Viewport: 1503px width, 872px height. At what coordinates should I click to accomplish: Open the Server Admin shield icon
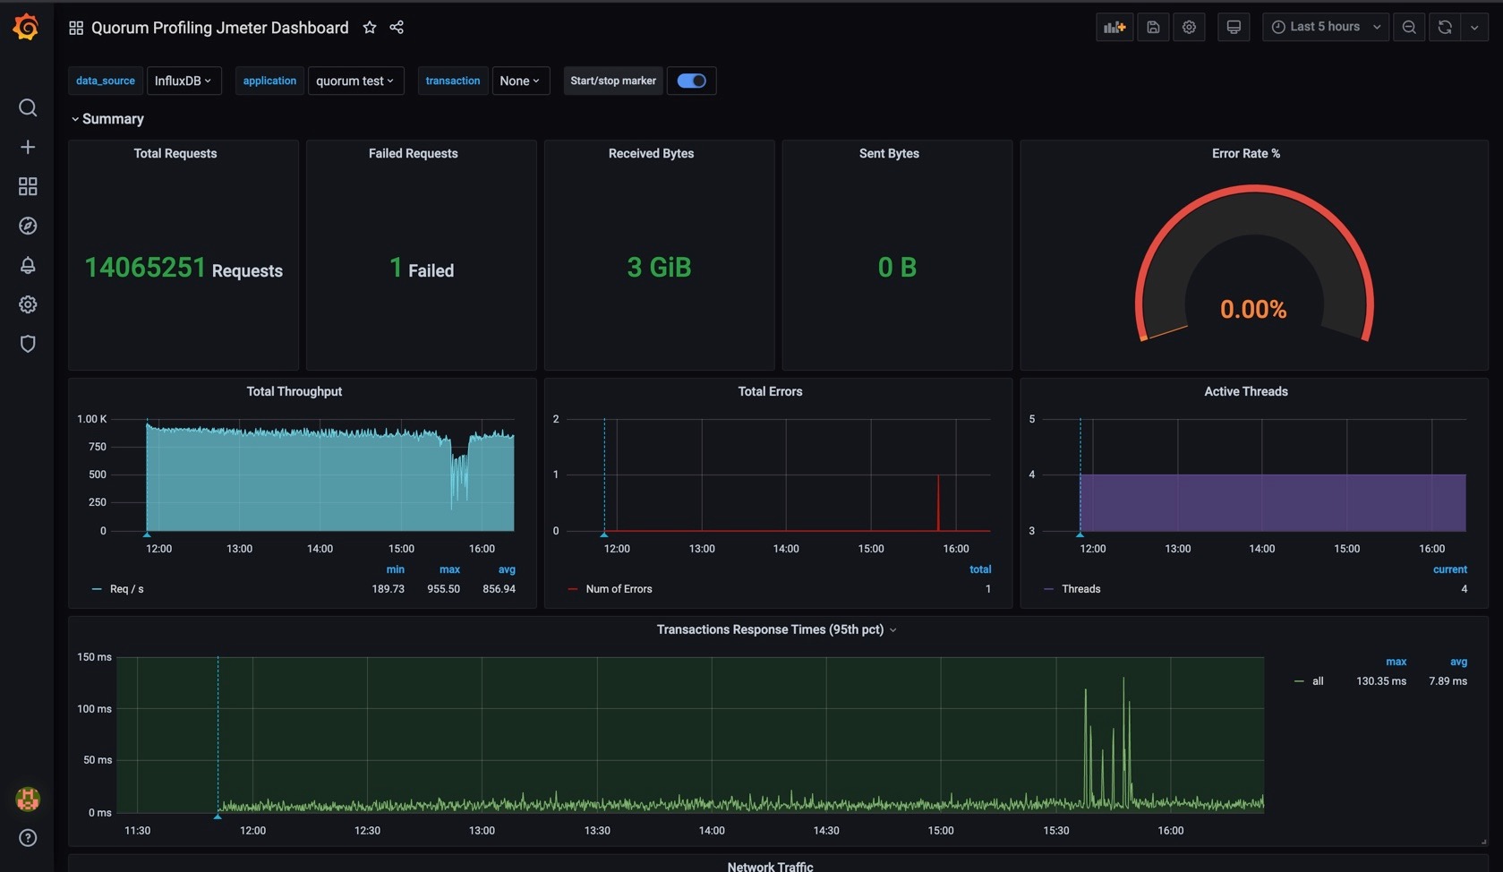coord(28,344)
